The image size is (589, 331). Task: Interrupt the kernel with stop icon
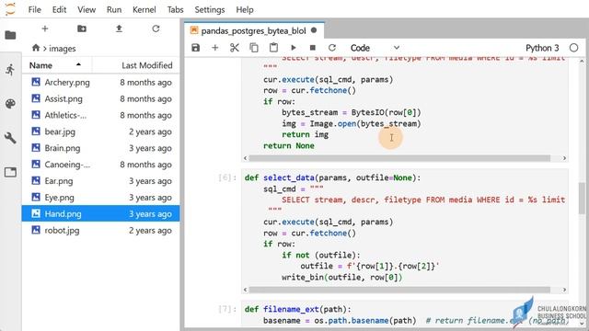point(313,48)
